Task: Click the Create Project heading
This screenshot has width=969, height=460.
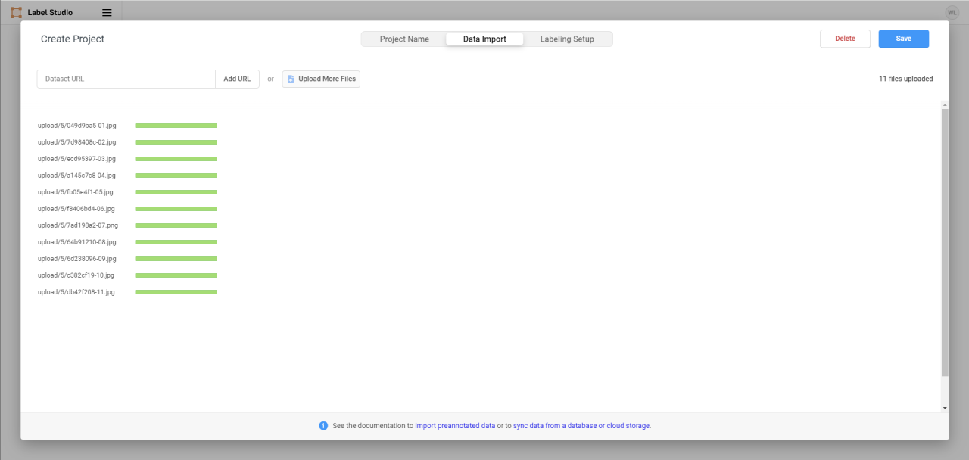Action: coord(73,39)
